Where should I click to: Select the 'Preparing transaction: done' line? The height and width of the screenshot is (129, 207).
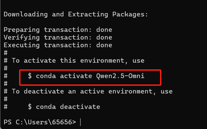click(58, 30)
